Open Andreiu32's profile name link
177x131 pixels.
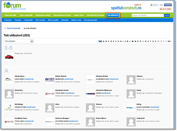pos(141,118)
